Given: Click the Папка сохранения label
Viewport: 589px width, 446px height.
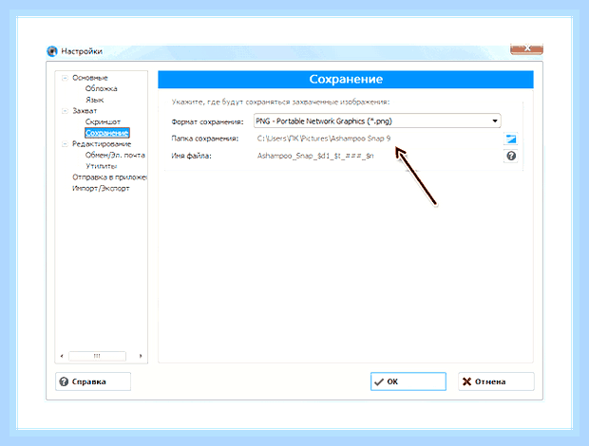Looking at the screenshot, I should (x=205, y=139).
